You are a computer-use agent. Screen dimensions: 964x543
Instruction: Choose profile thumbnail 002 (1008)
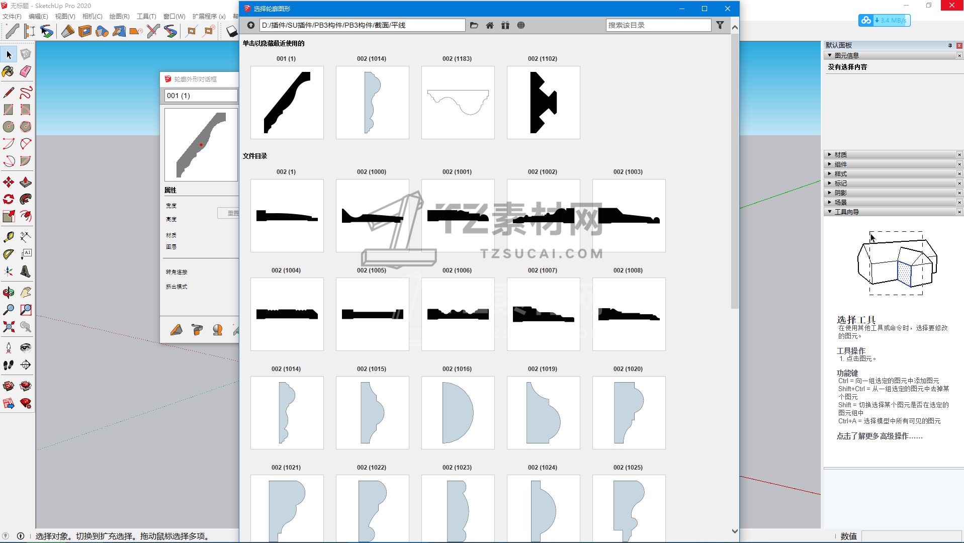(629, 314)
